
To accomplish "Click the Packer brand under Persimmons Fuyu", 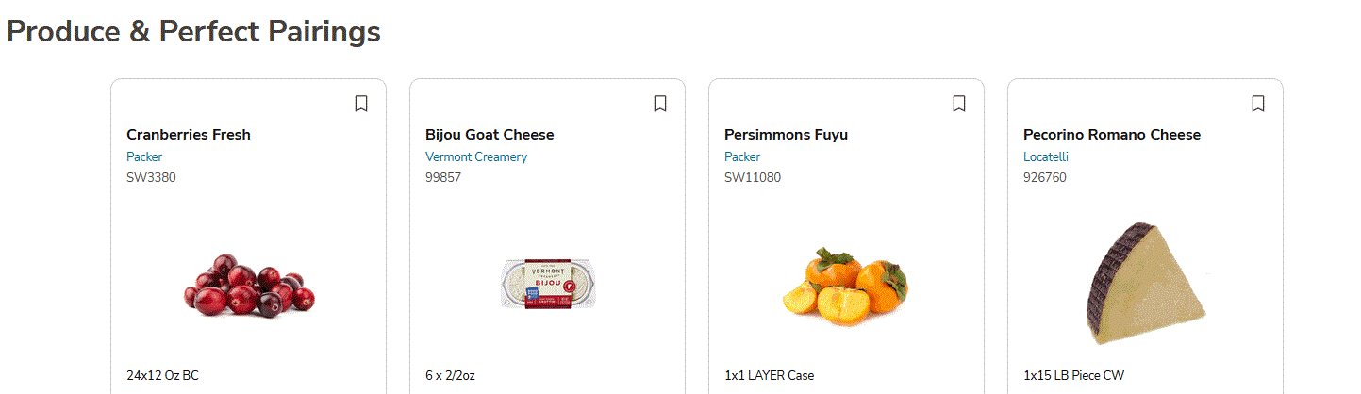I will (x=742, y=157).
